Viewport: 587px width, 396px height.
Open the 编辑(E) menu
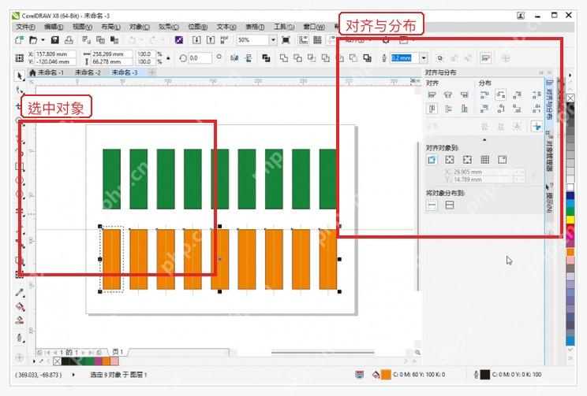click(x=54, y=27)
